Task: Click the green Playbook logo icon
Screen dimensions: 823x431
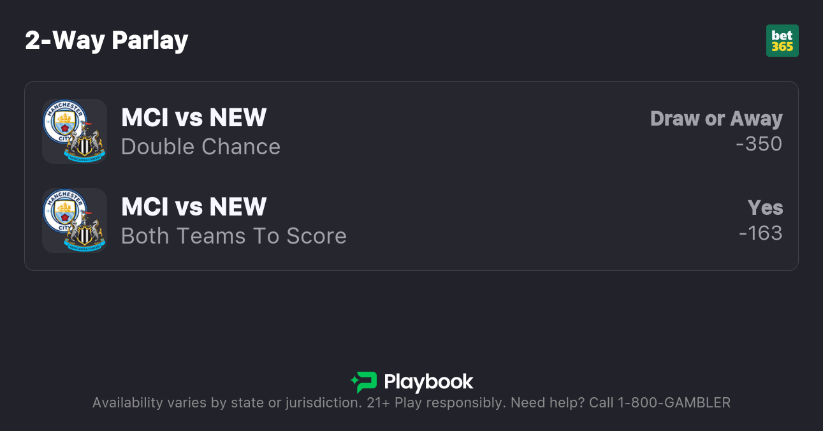Action: click(364, 382)
